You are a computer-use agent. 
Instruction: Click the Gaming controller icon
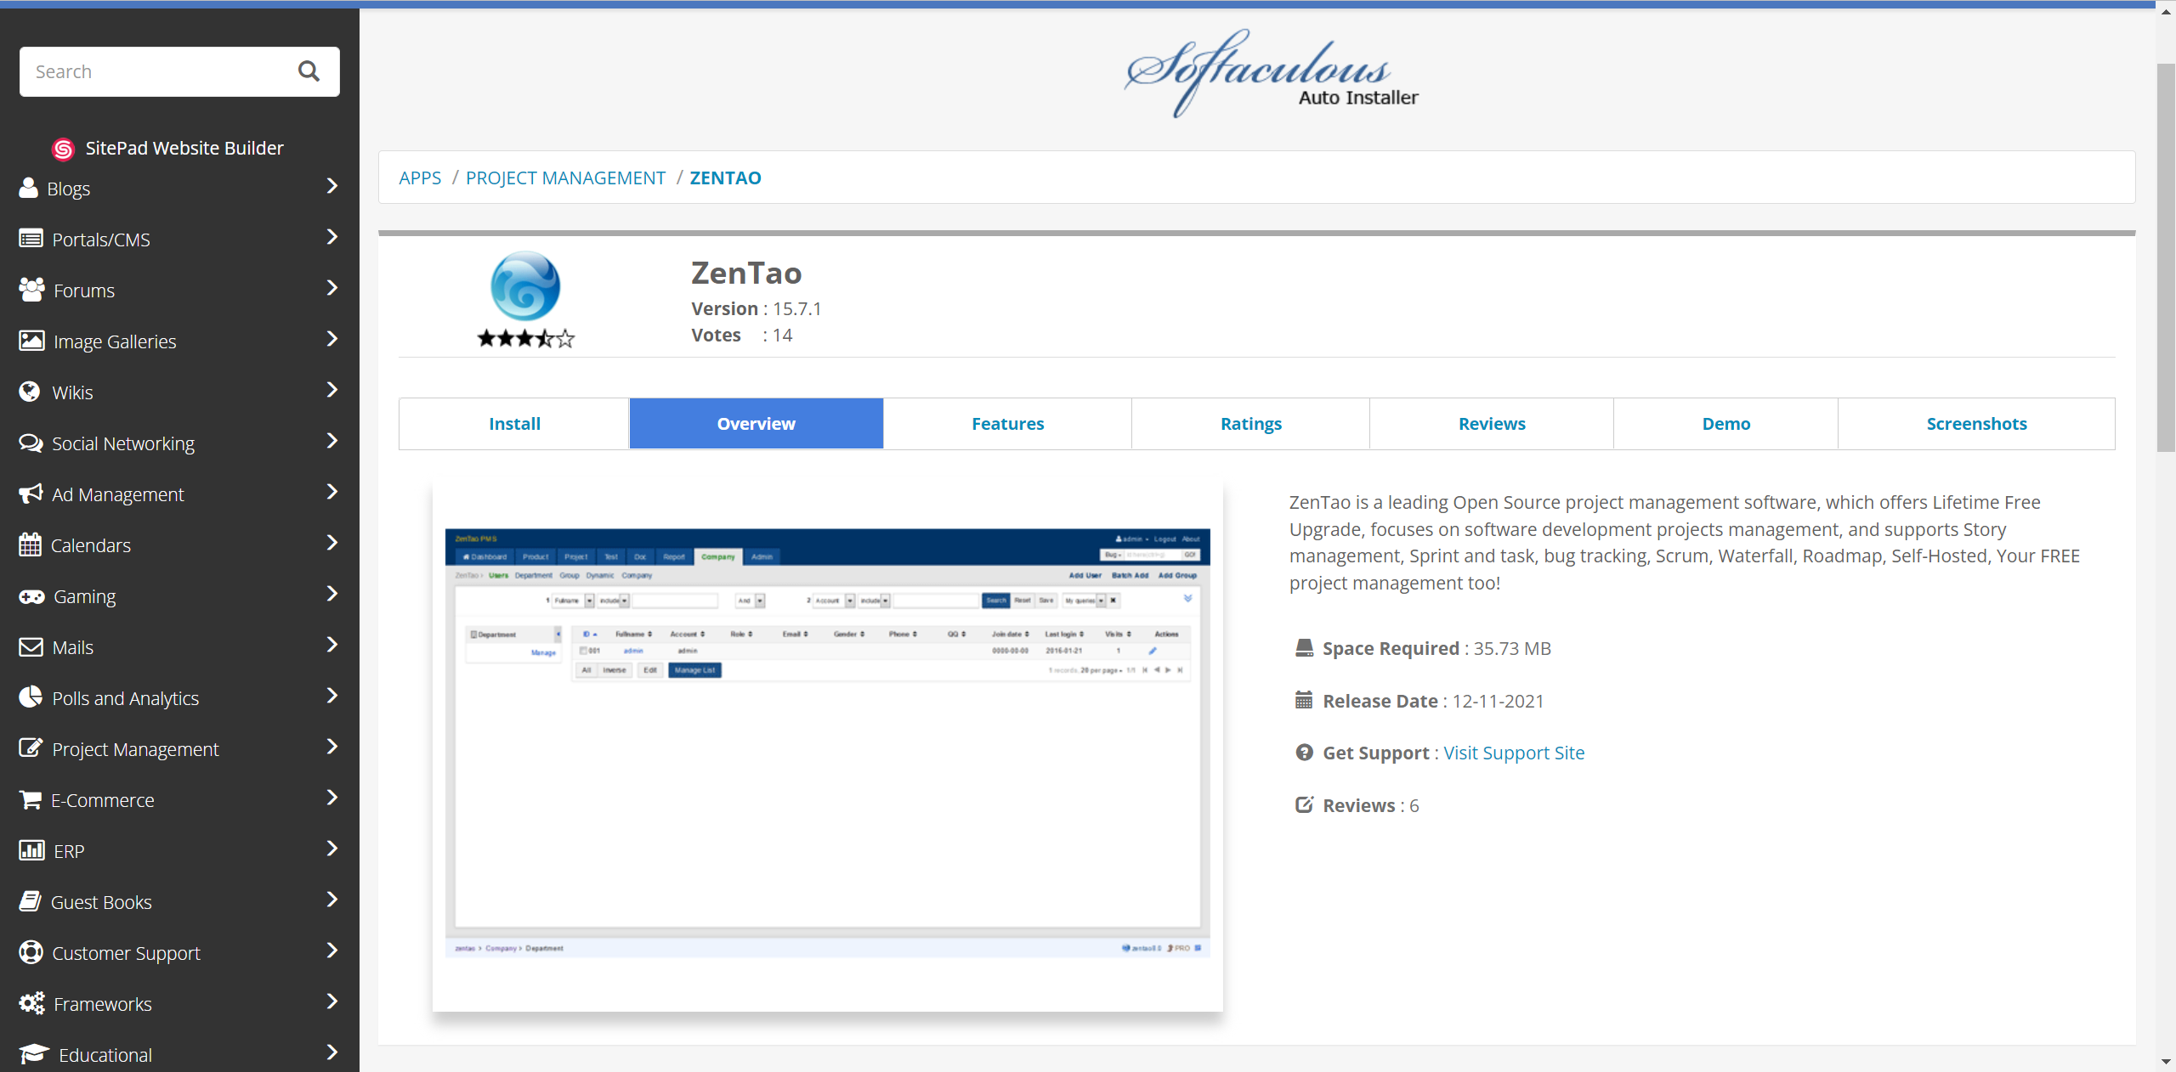click(x=31, y=596)
